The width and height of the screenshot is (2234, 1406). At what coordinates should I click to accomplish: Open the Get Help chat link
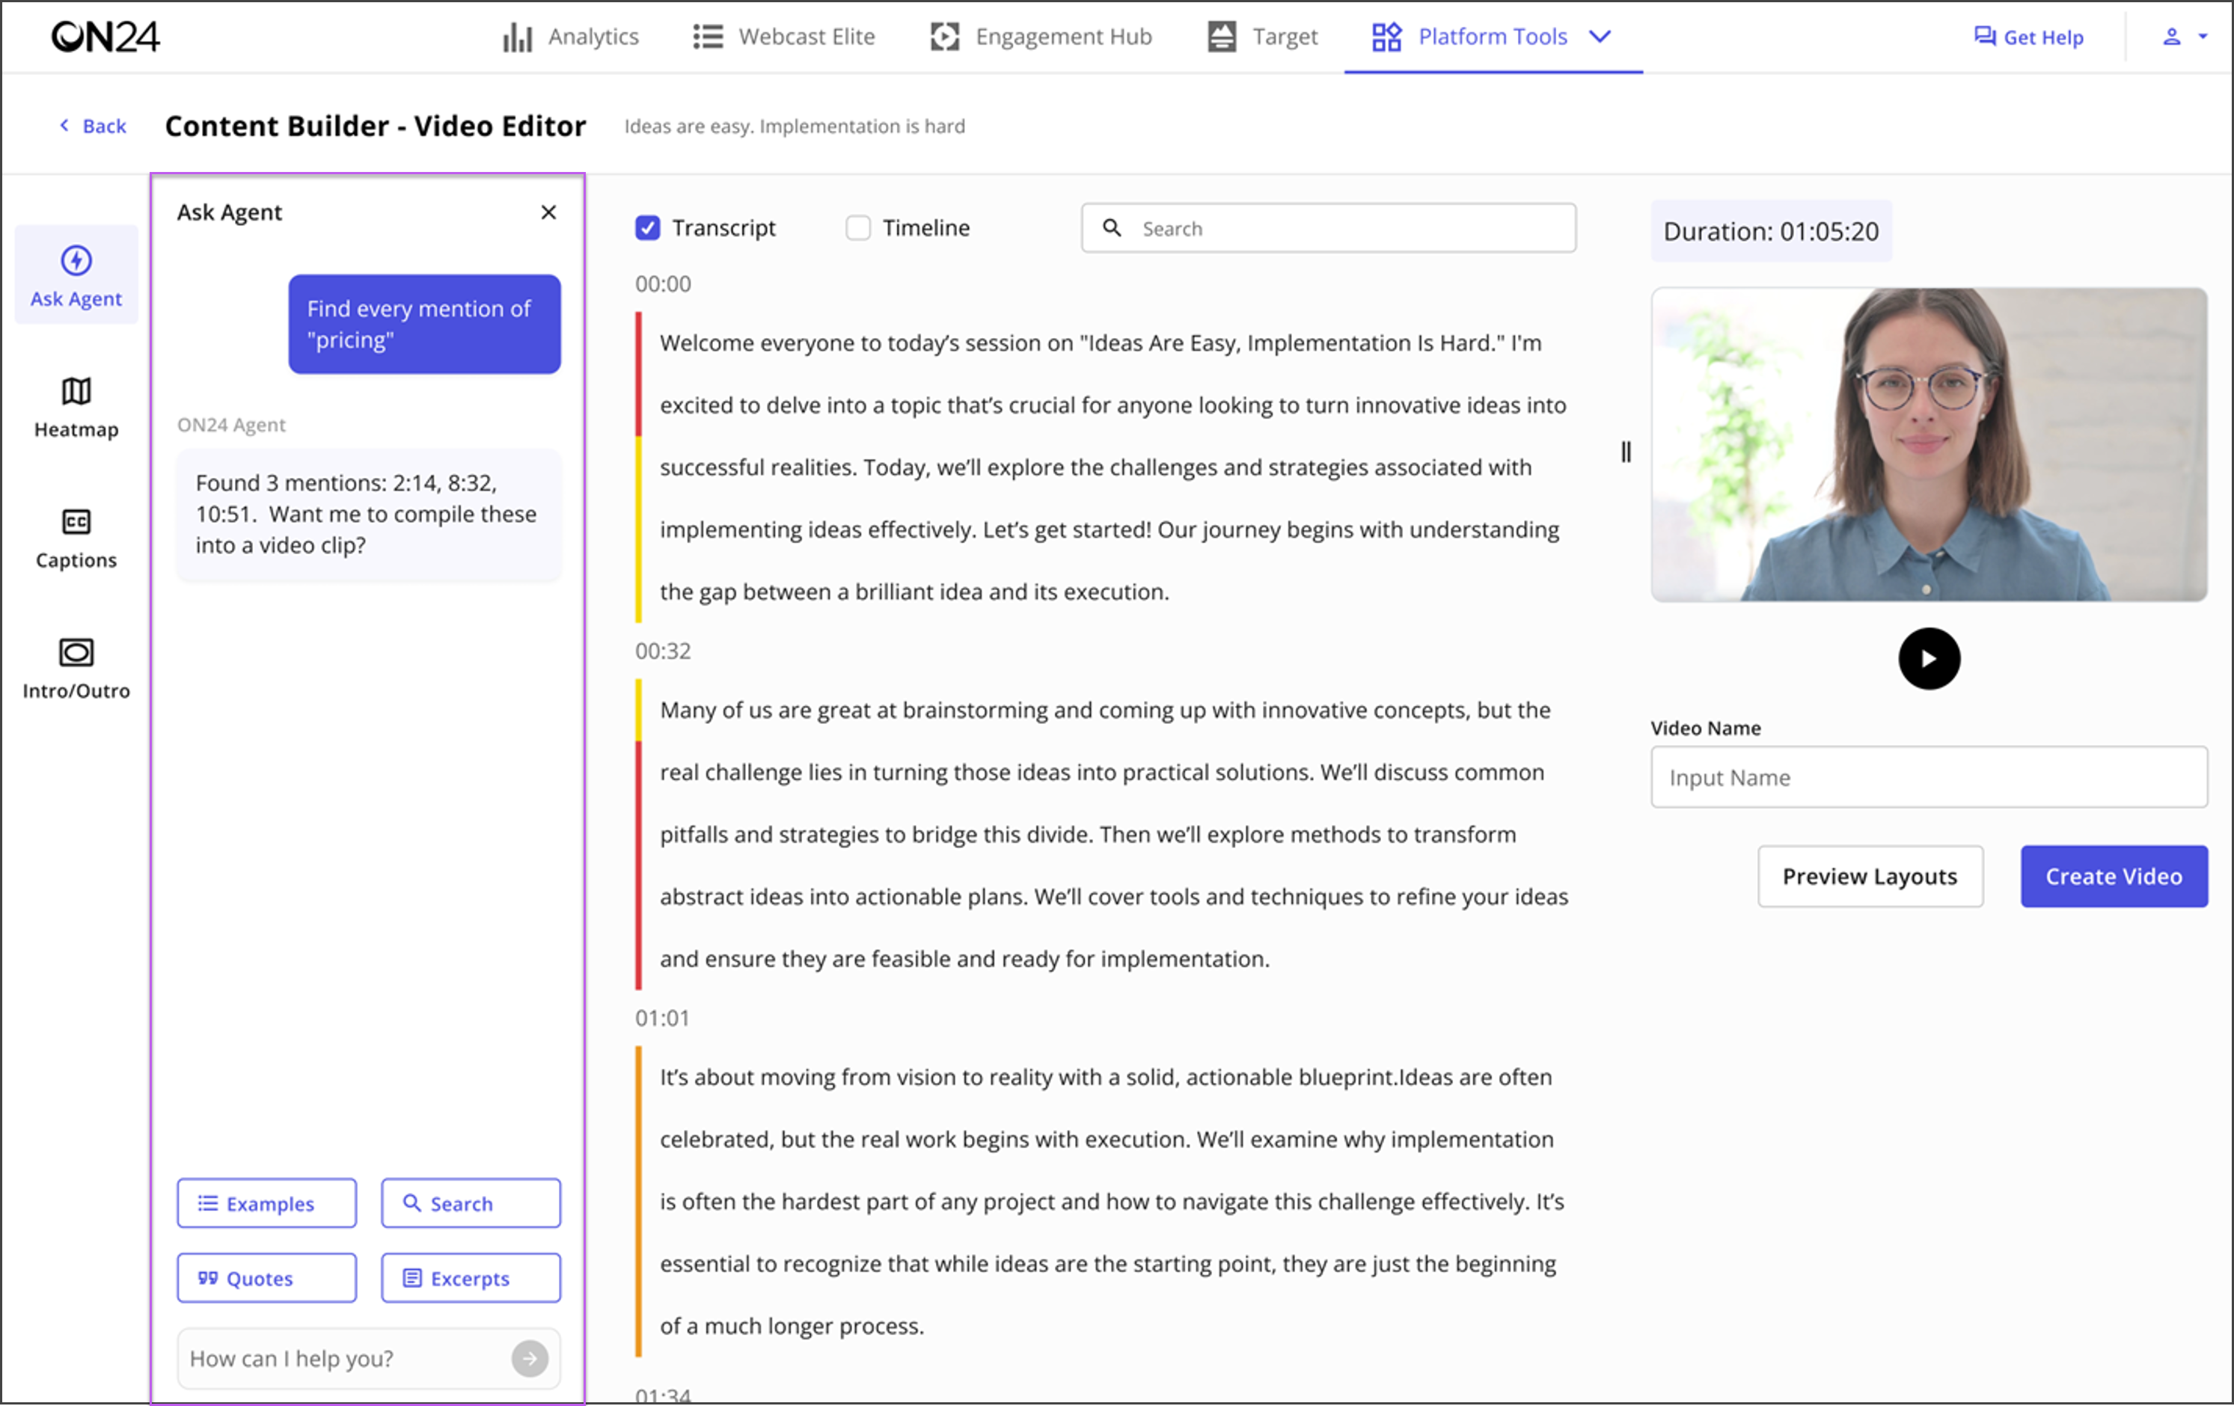click(x=2028, y=37)
